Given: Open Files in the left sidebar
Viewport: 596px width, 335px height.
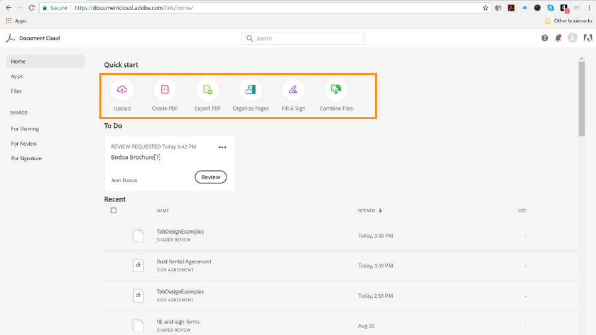Looking at the screenshot, I should tap(17, 91).
